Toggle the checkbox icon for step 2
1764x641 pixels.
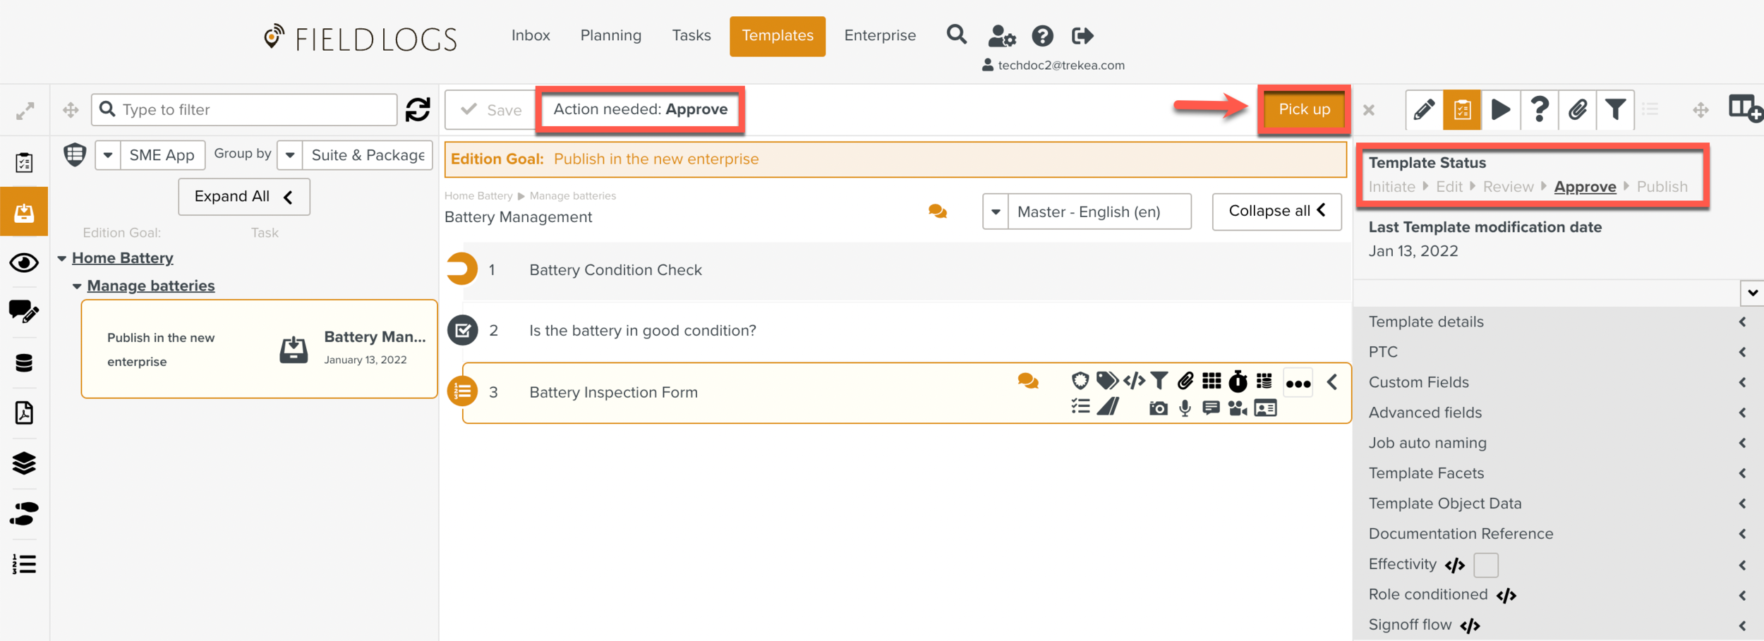(463, 330)
